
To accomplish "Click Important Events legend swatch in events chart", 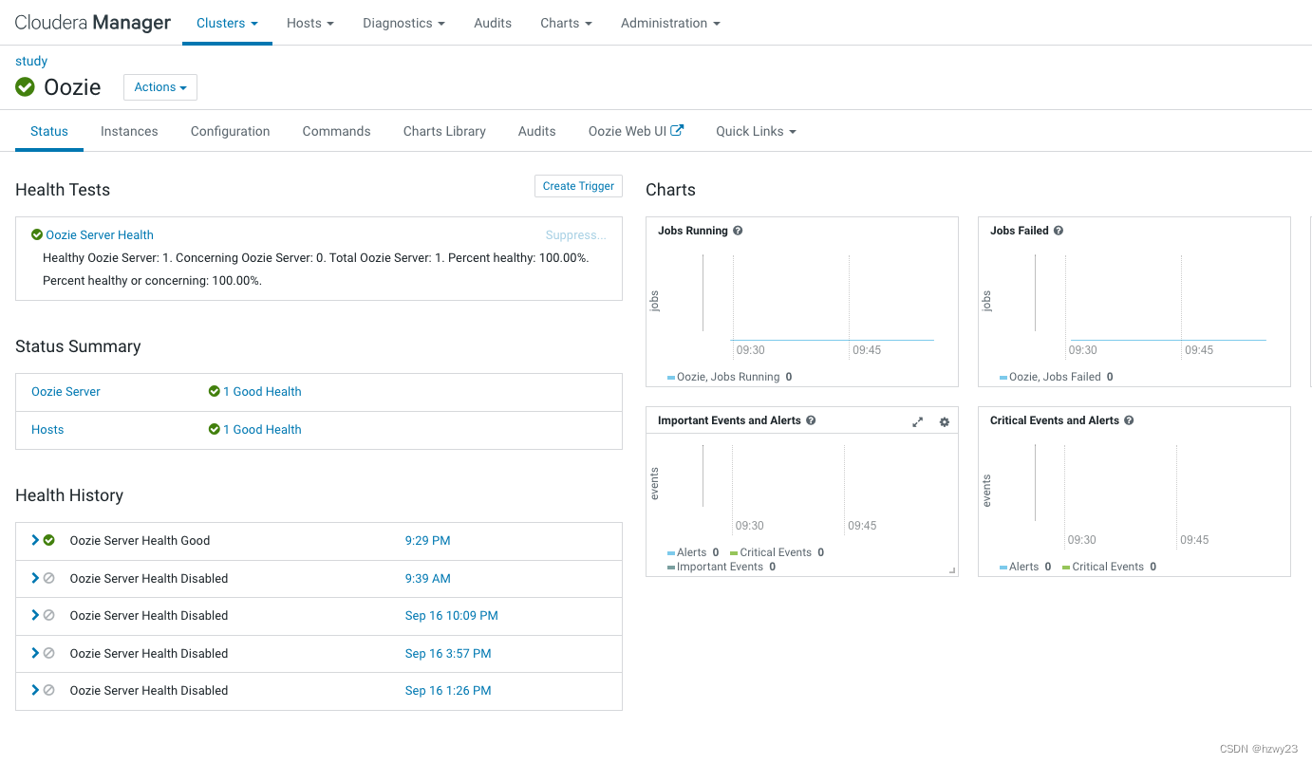I will [x=671, y=568].
